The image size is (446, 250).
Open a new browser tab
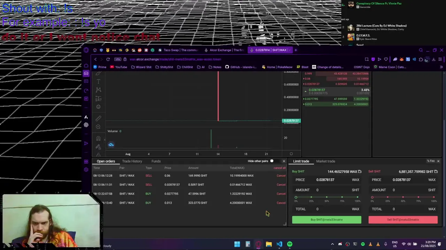pyautogui.click(x=295, y=50)
